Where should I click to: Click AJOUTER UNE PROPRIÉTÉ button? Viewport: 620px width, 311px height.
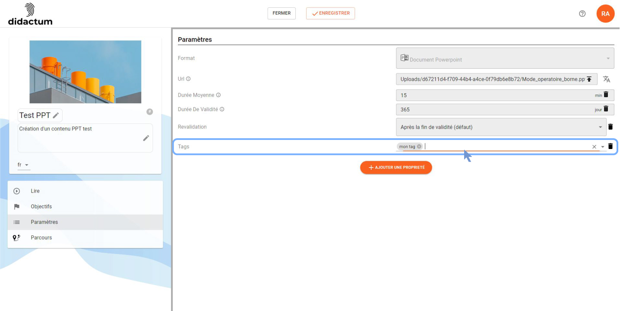coord(396,168)
